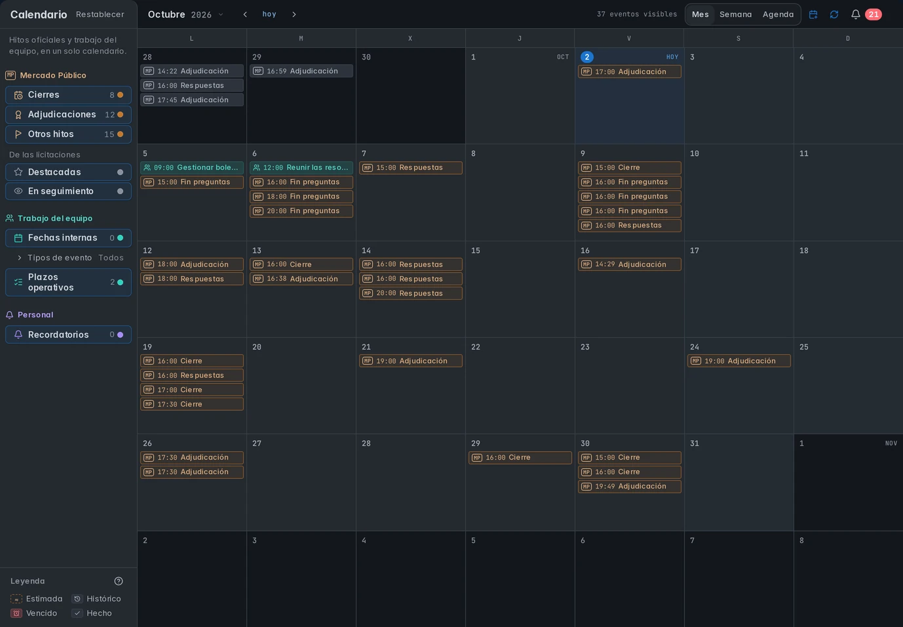The width and height of the screenshot is (903, 627).
Task: Toggle the Plazos operativos filter
Action: [69, 283]
